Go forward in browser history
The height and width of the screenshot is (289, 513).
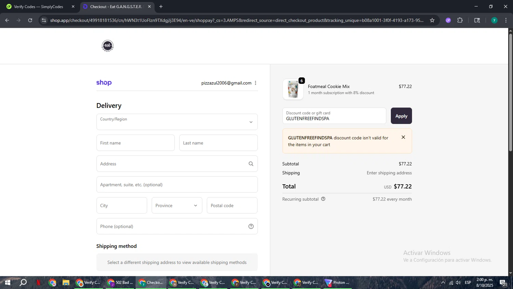(18, 20)
